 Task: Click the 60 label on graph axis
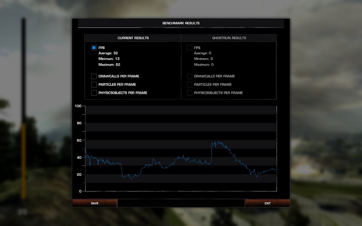coord(79,140)
